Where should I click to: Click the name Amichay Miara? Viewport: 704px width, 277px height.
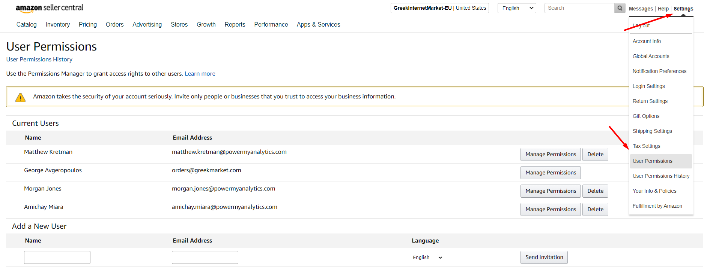[44, 207]
